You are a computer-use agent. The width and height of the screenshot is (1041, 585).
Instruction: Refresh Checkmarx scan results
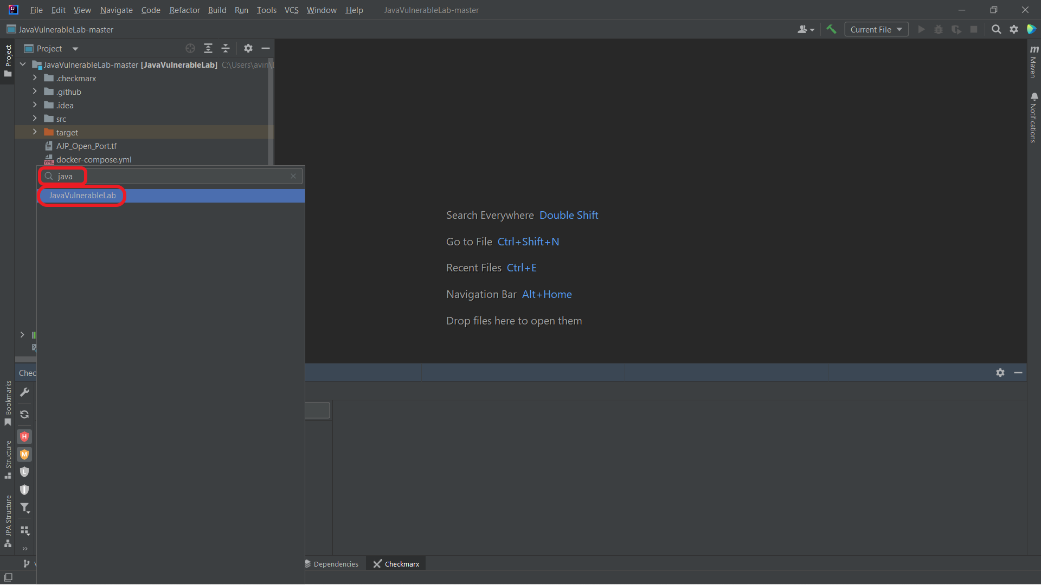[x=24, y=414]
